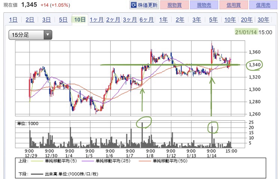This screenshot has height=179, width=280.
Task: Open the 15分足 interval dropdown
Action: (x=30, y=35)
